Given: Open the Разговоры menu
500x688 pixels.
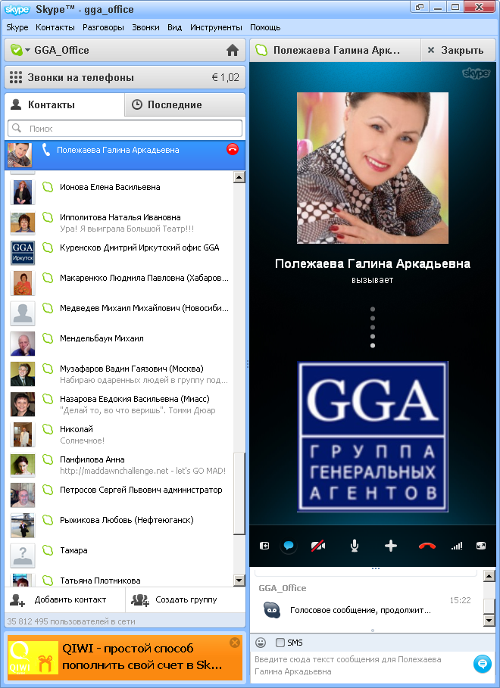Looking at the screenshot, I should pyautogui.click(x=103, y=27).
